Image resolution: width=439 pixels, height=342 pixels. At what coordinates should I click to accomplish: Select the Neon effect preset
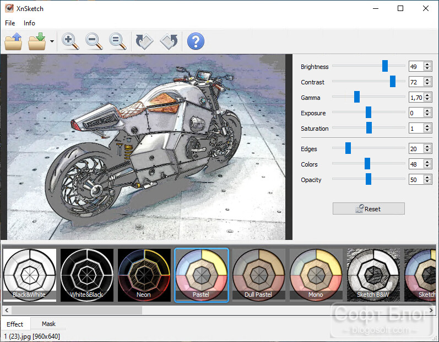[144, 275]
